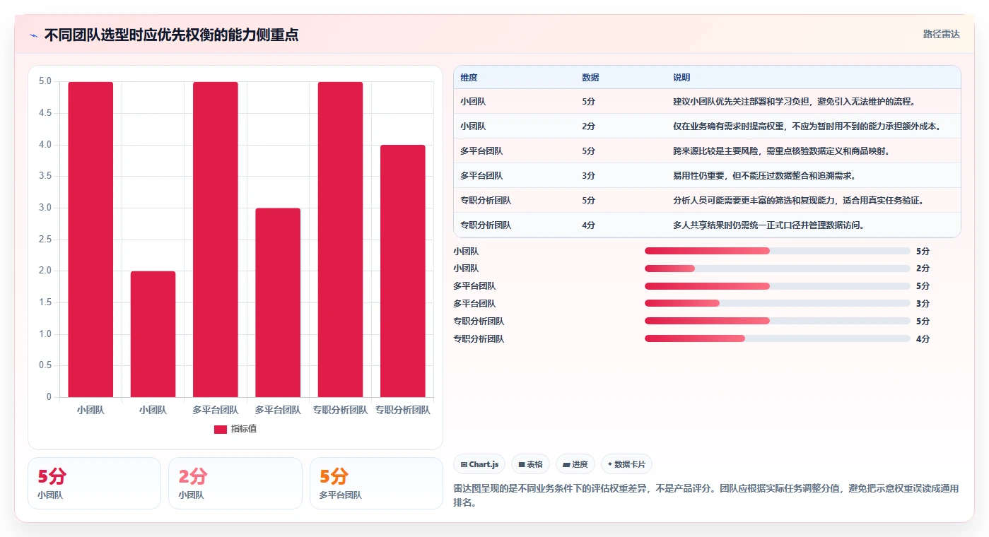Click the orange 5分 多平台团队 data card

[x=376, y=483]
